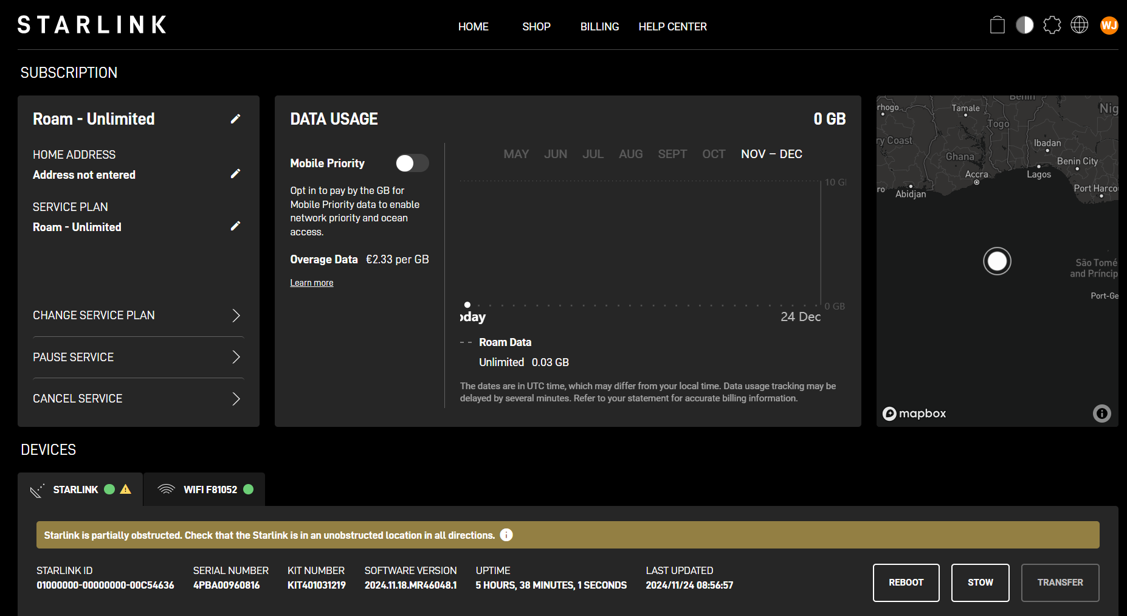Screen dimensions: 1127x616
Task: Open the shopping cart icon
Action: tap(998, 25)
